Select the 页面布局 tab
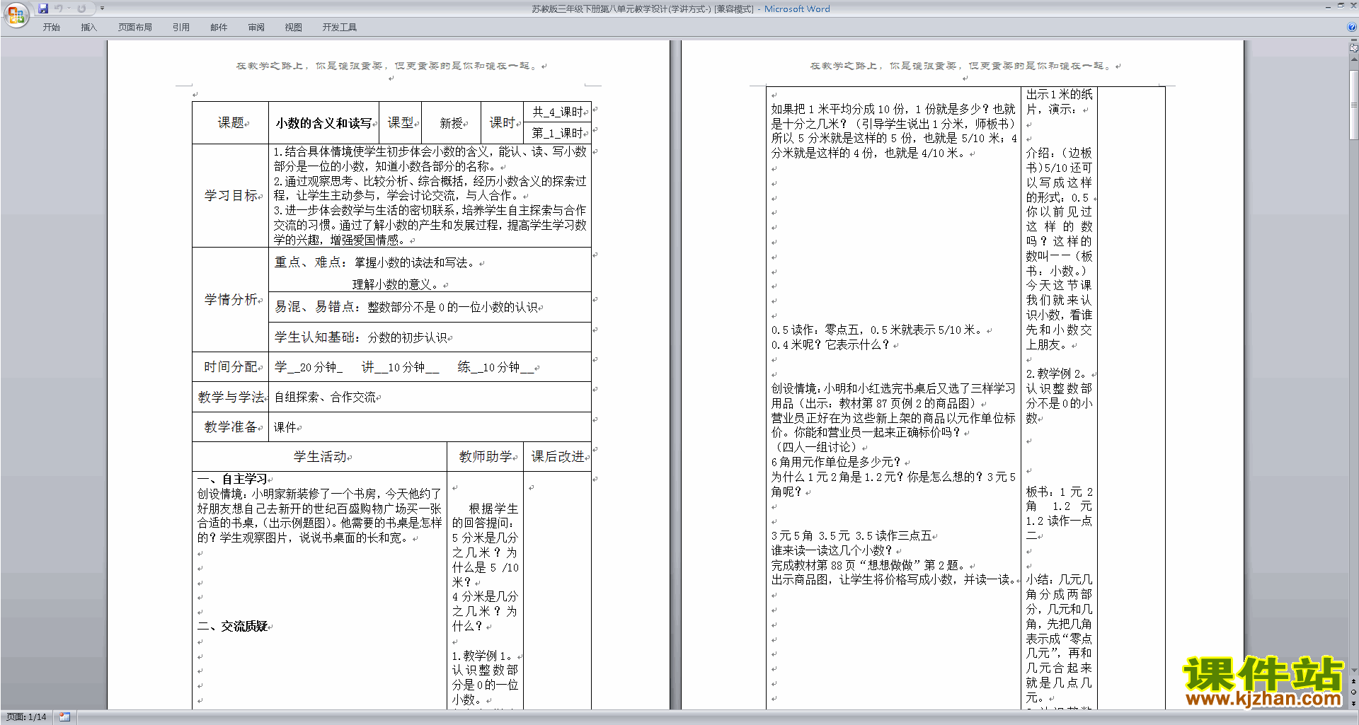The width and height of the screenshot is (1359, 725). tap(134, 28)
